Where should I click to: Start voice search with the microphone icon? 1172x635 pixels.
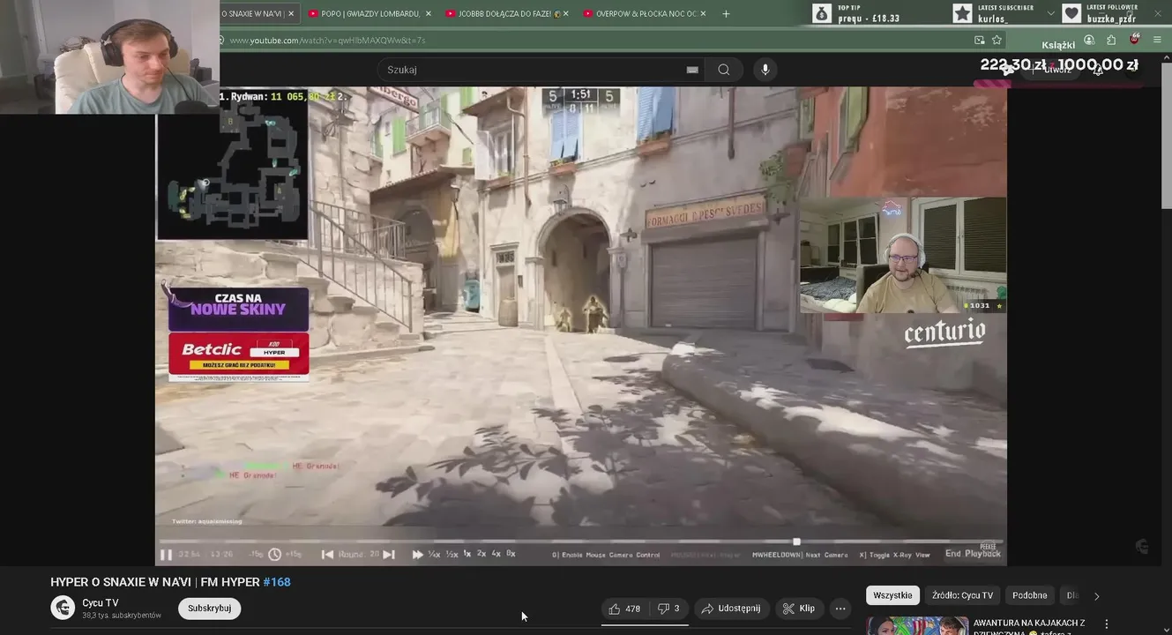[x=765, y=70]
